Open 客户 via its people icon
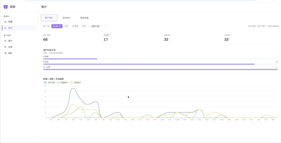Image resolution: width=281 pixels, height=143 pixels. (x=5, y=41)
